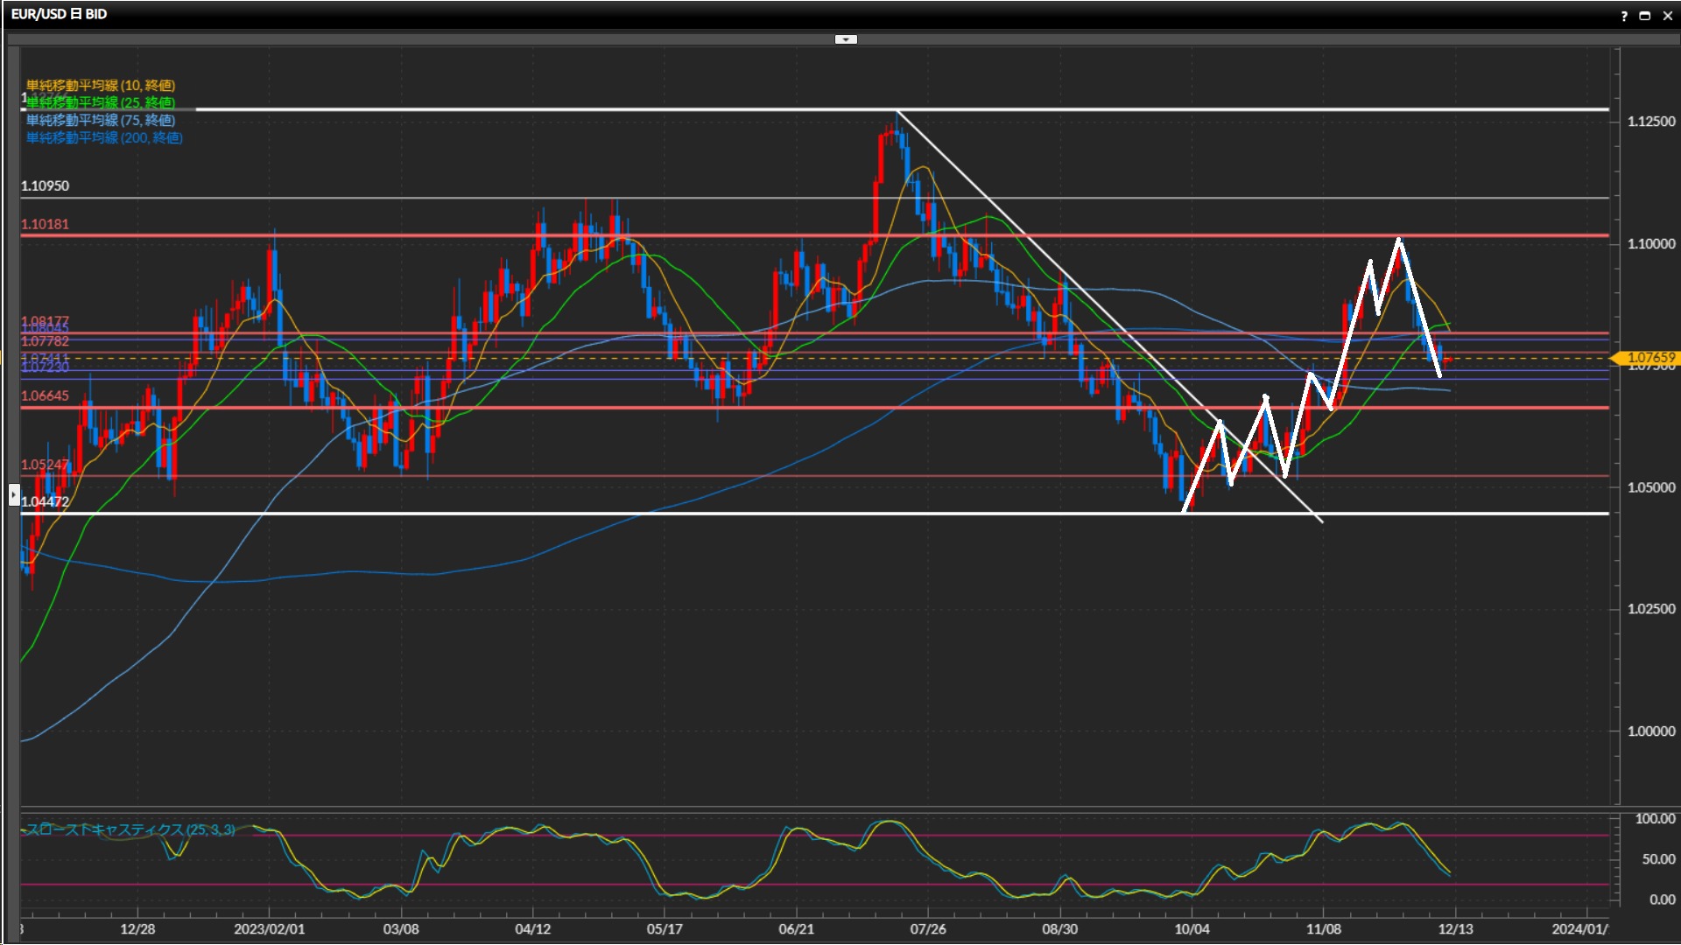Click the current price tag 1.07659
This screenshot has width=1681, height=945.
coord(1649,358)
